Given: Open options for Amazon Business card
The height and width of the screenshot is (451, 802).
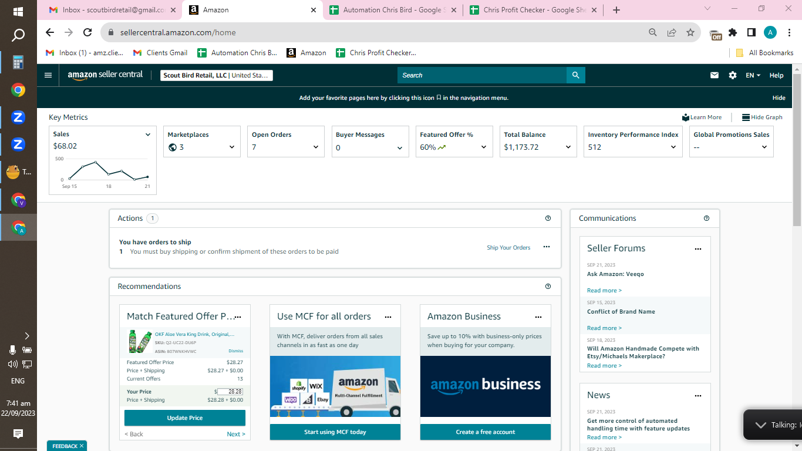Looking at the screenshot, I should (x=538, y=317).
